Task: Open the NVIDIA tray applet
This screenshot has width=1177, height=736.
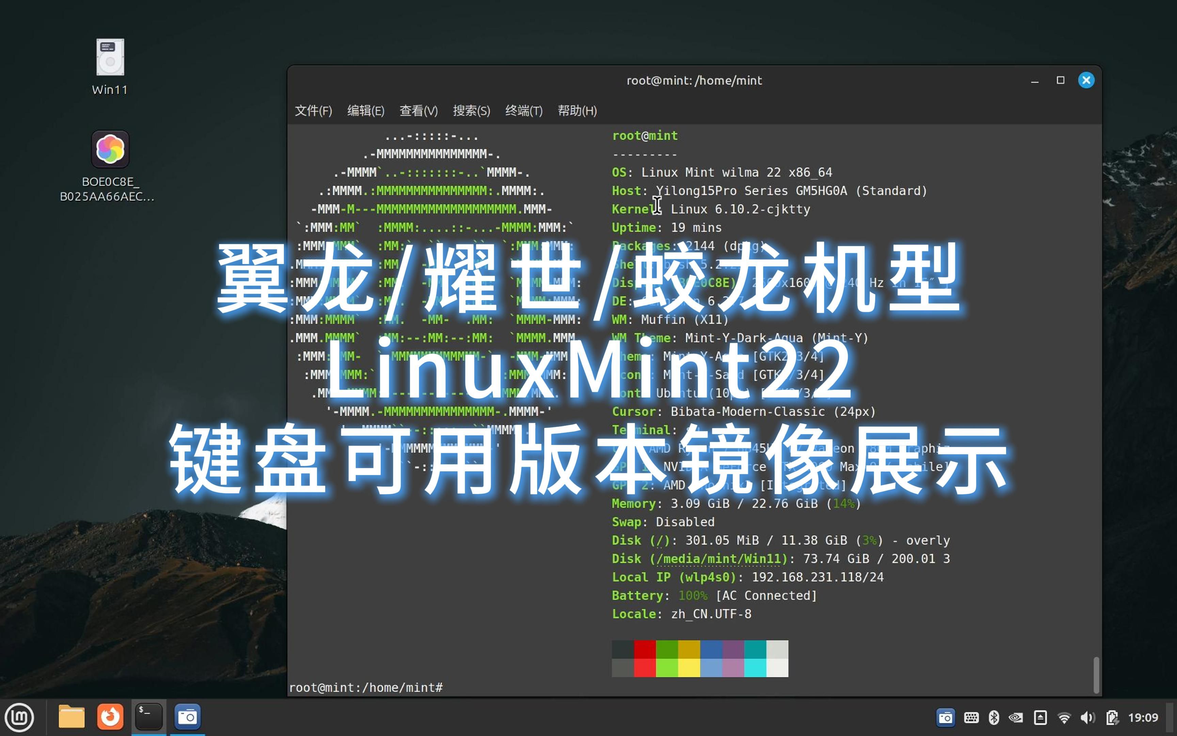Action: coord(1016,718)
